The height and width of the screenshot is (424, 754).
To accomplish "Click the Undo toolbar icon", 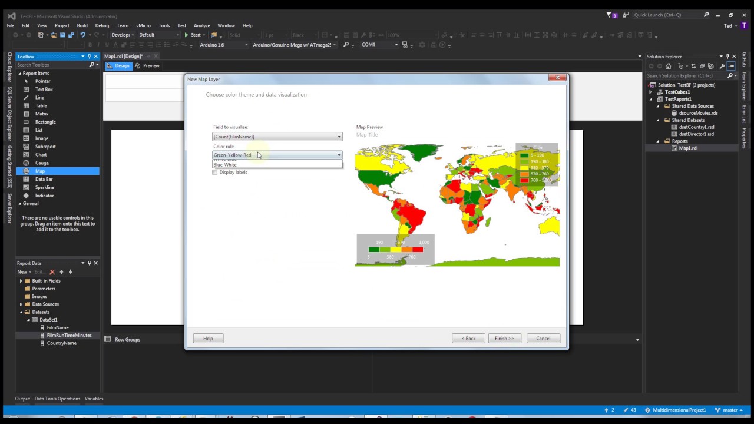I will 83,35.
